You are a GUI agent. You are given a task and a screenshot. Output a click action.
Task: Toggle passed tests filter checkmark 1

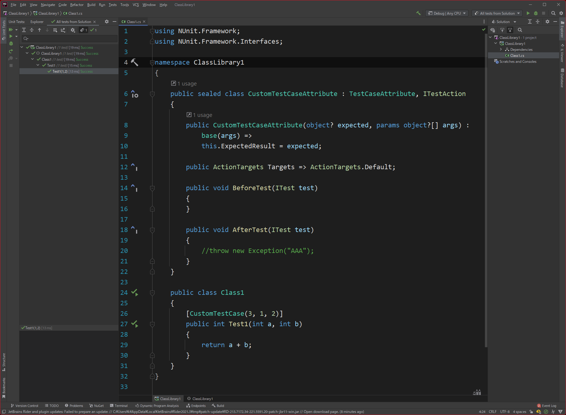[93, 30]
